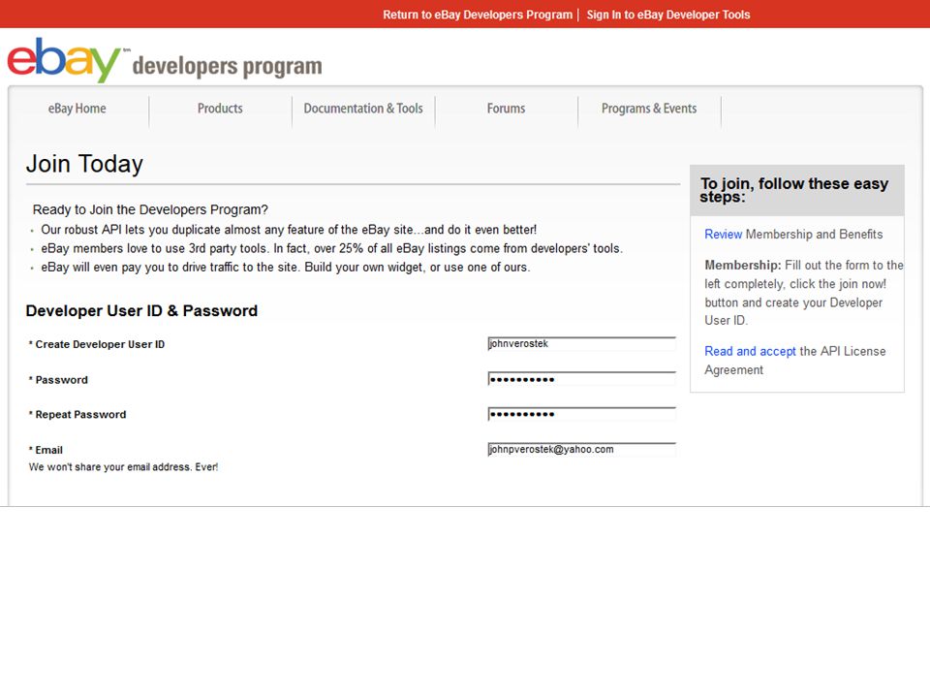Viewport: 930px width, 698px height.
Task: Click the 'Membership:' step label
Action: coord(743,266)
